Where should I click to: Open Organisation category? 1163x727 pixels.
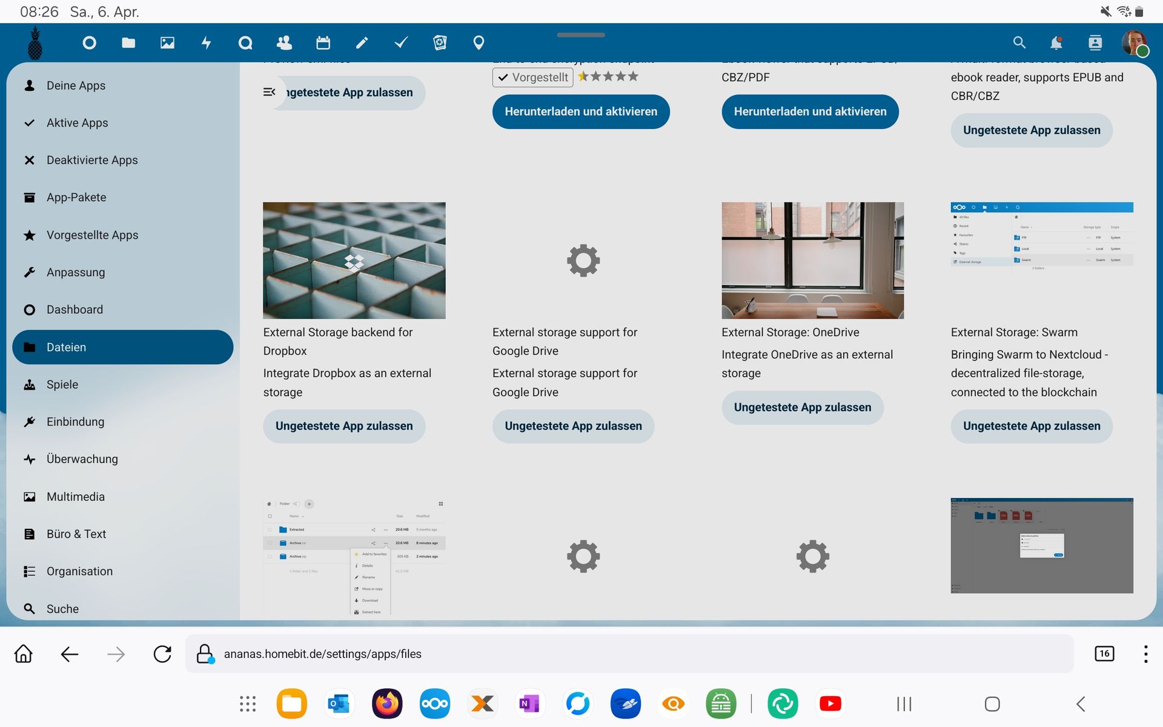tap(123, 571)
